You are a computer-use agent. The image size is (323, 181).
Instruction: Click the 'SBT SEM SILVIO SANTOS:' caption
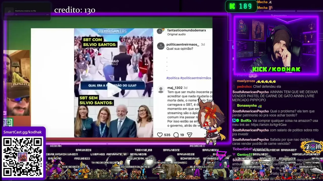[x=96, y=100]
